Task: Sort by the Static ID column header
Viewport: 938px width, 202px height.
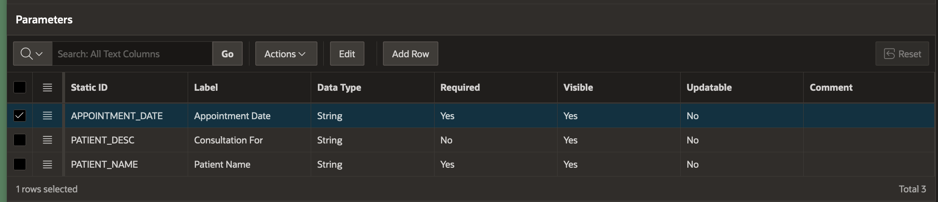Action: point(89,87)
